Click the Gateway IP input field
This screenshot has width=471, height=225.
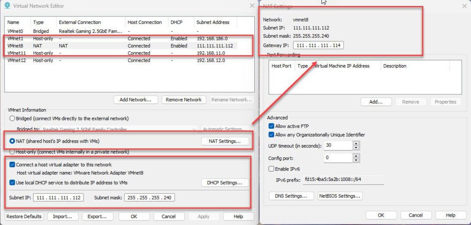click(x=318, y=45)
